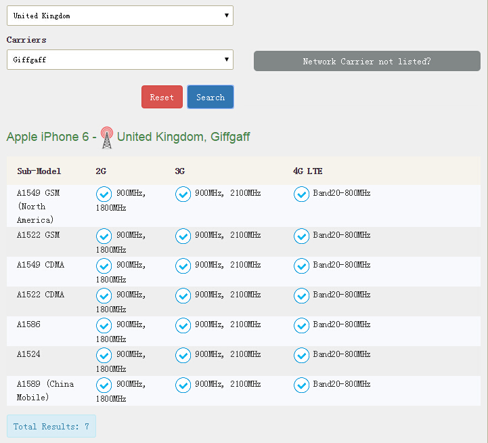The width and height of the screenshot is (488, 443).
Task: Click the Search button
Action: [210, 97]
